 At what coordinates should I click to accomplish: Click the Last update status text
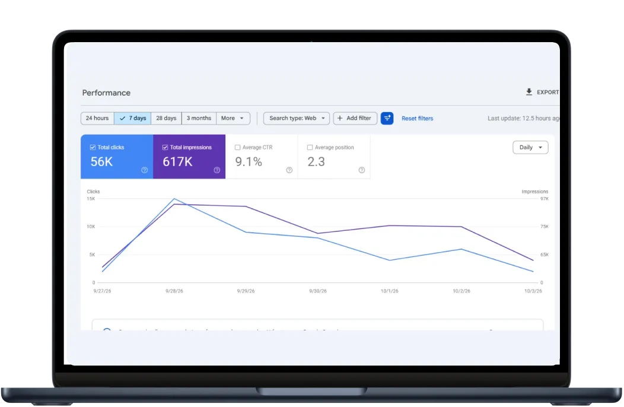[523, 118]
